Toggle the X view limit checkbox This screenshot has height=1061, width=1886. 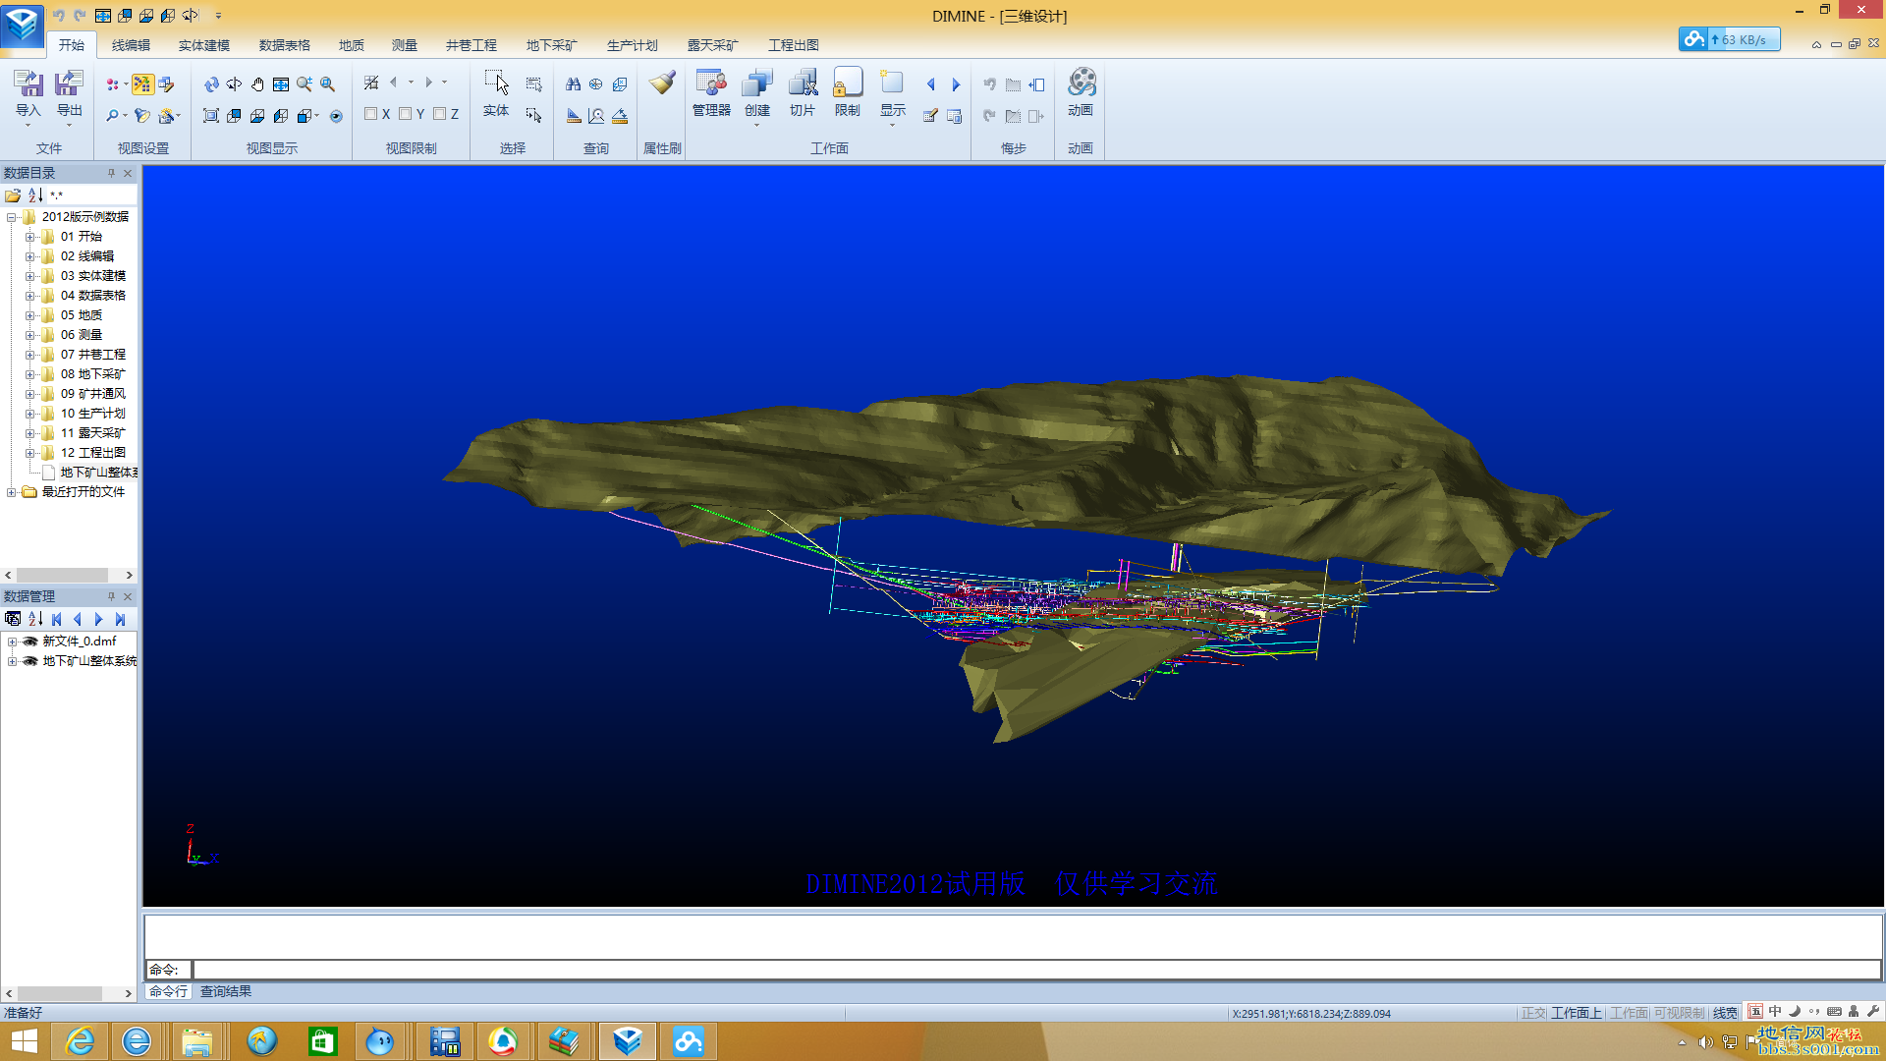coord(371,114)
